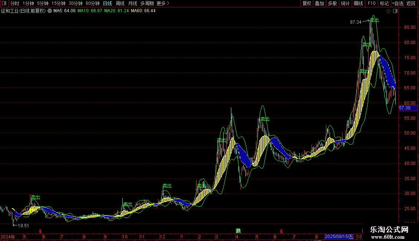The width and height of the screenshot is (419, 241).
Task: Toggle the left sidebar panel icon
Action: (x=4, y=3)
